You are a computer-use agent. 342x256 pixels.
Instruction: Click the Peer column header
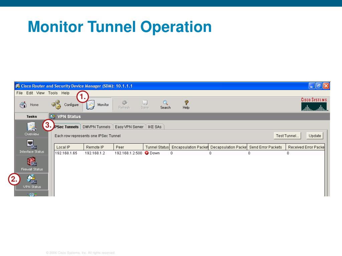(129, 147)
